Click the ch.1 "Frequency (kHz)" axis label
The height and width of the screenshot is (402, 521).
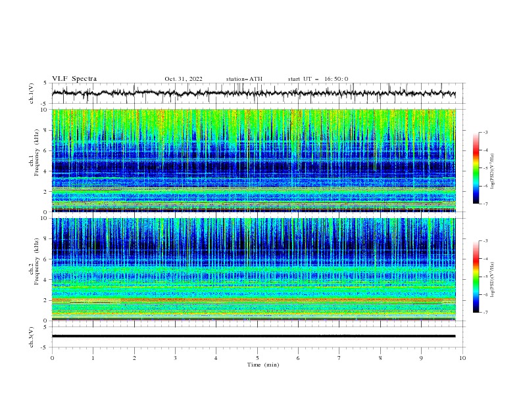pos(36,152)
